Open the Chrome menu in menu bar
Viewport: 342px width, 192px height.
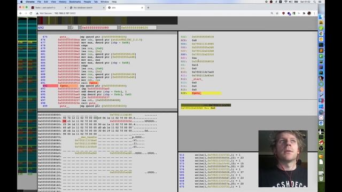coord(30,2)
